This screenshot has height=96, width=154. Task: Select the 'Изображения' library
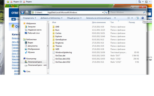tap(34, 49)
